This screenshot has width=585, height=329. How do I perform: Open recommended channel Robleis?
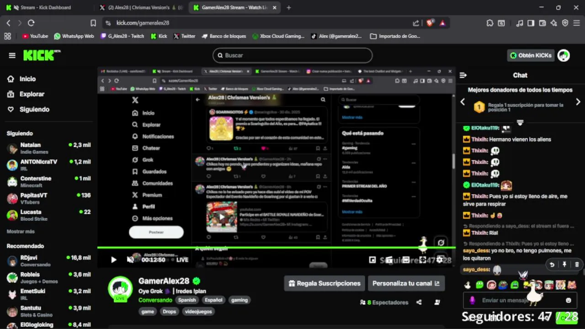point(48,277)
